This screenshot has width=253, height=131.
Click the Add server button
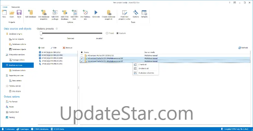pyautogui.click(x=42, y=48)
